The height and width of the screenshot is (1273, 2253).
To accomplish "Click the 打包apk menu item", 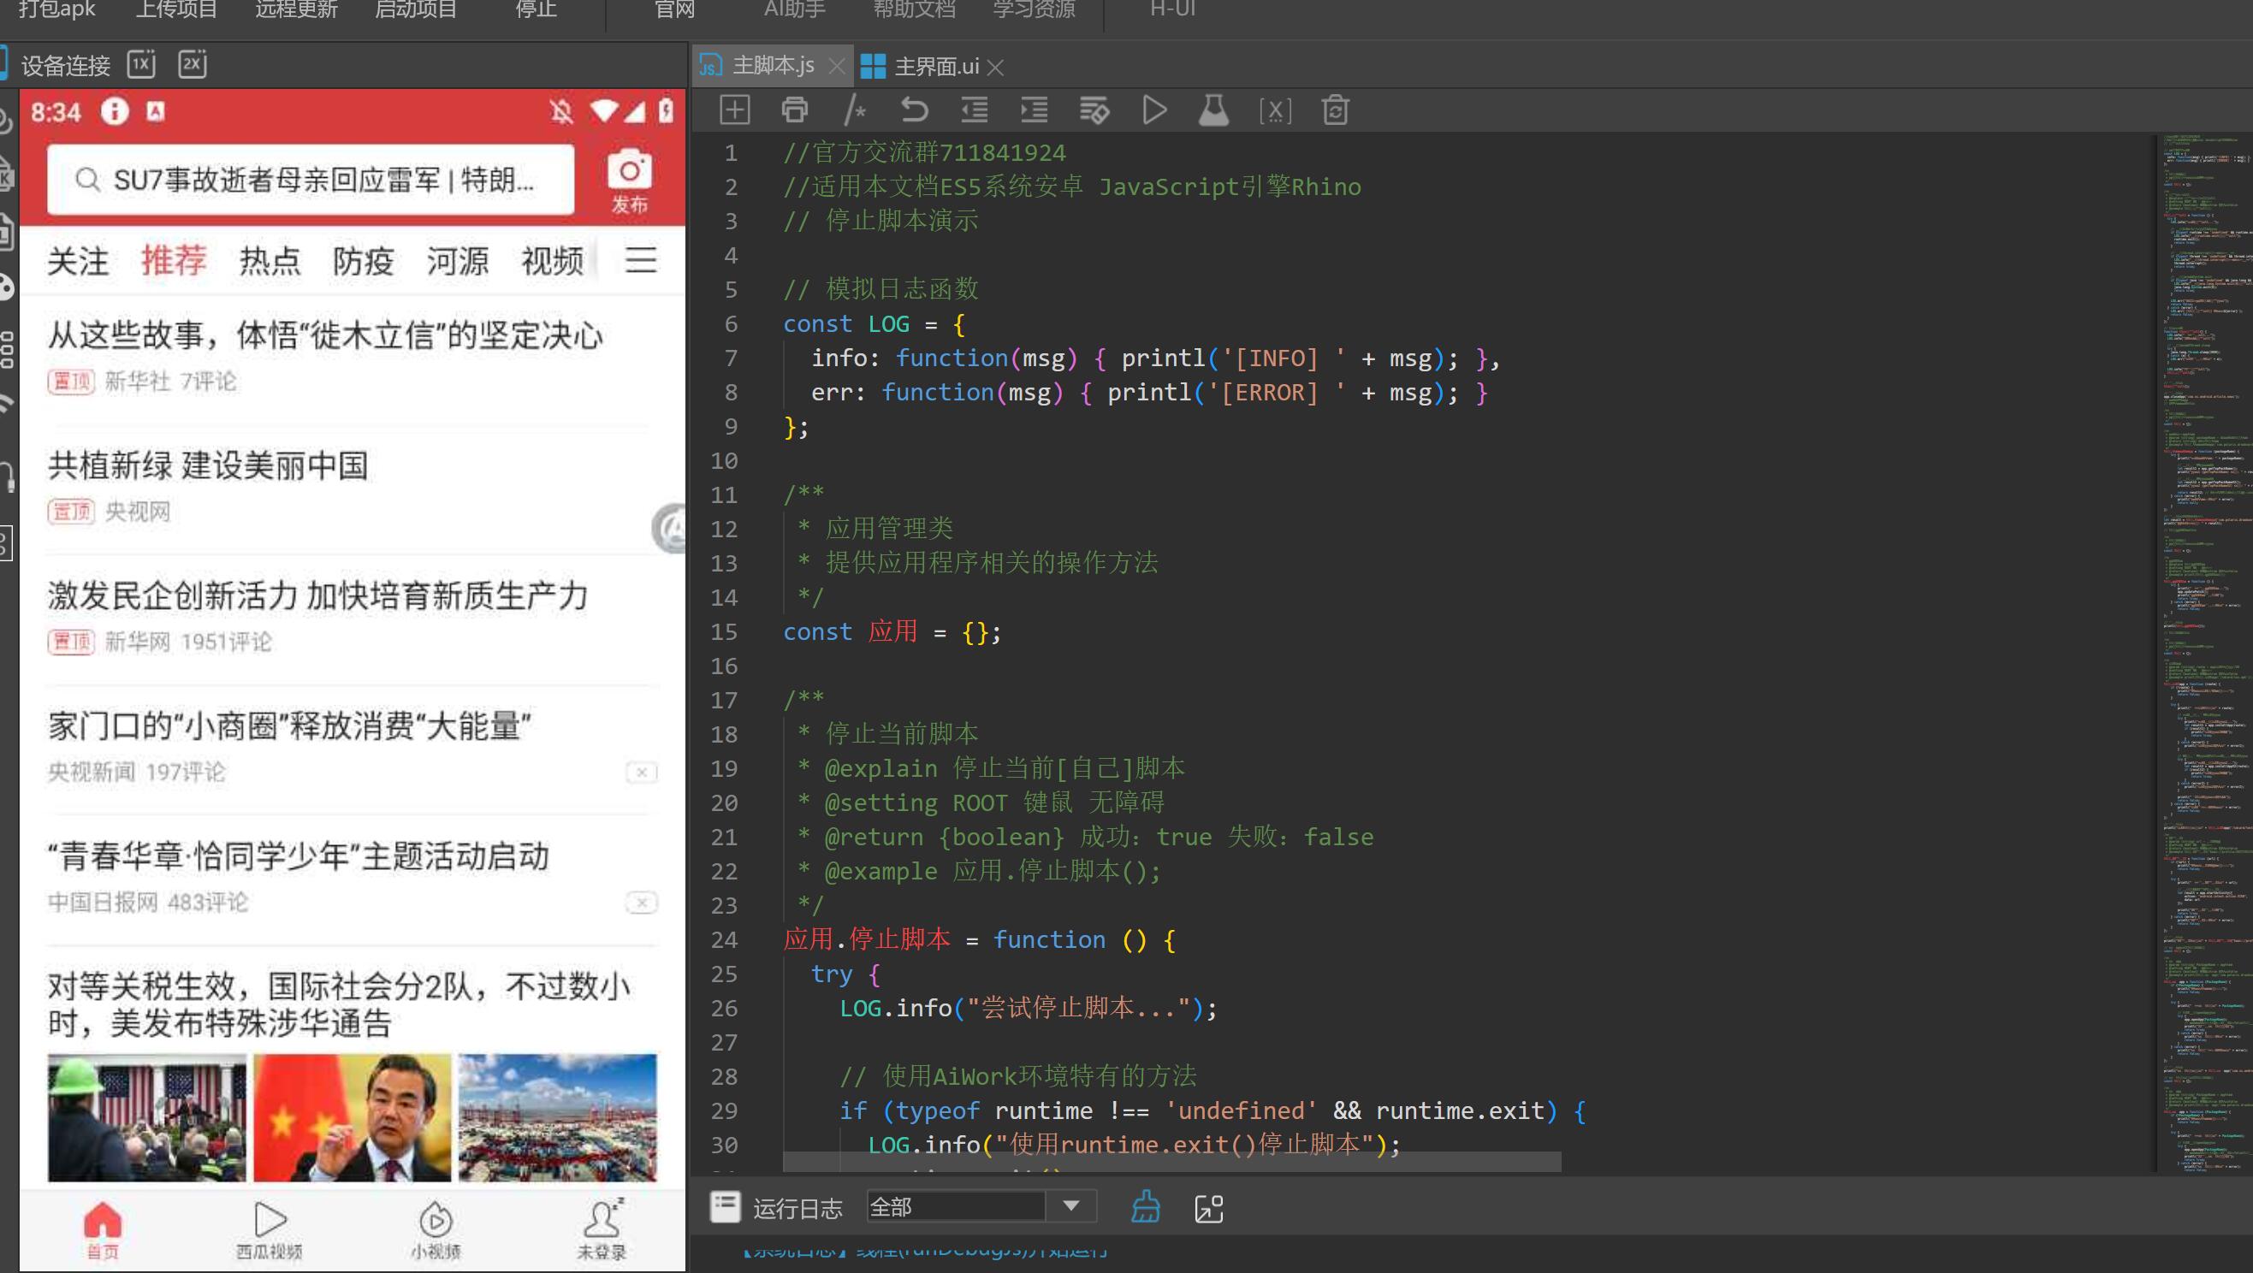I will click(x=57, y=9).
